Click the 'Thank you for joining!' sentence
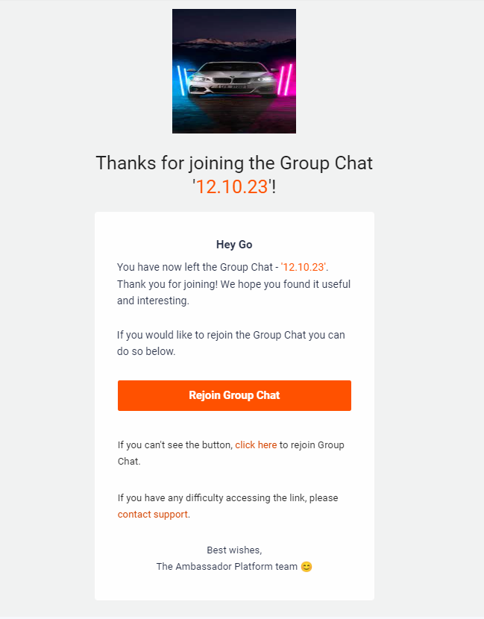This screenshot has height=619, width=484. pos(167,284)
